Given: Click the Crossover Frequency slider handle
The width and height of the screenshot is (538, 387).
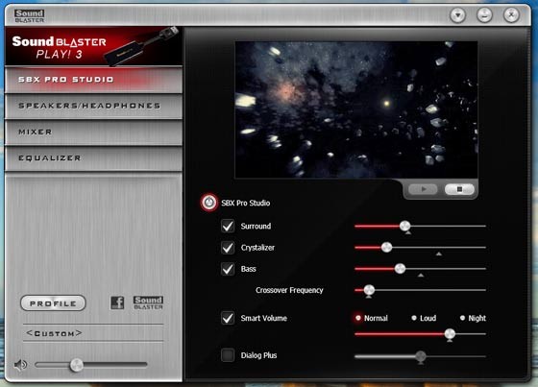Looking at the screenshot, I should coord(369,290).
